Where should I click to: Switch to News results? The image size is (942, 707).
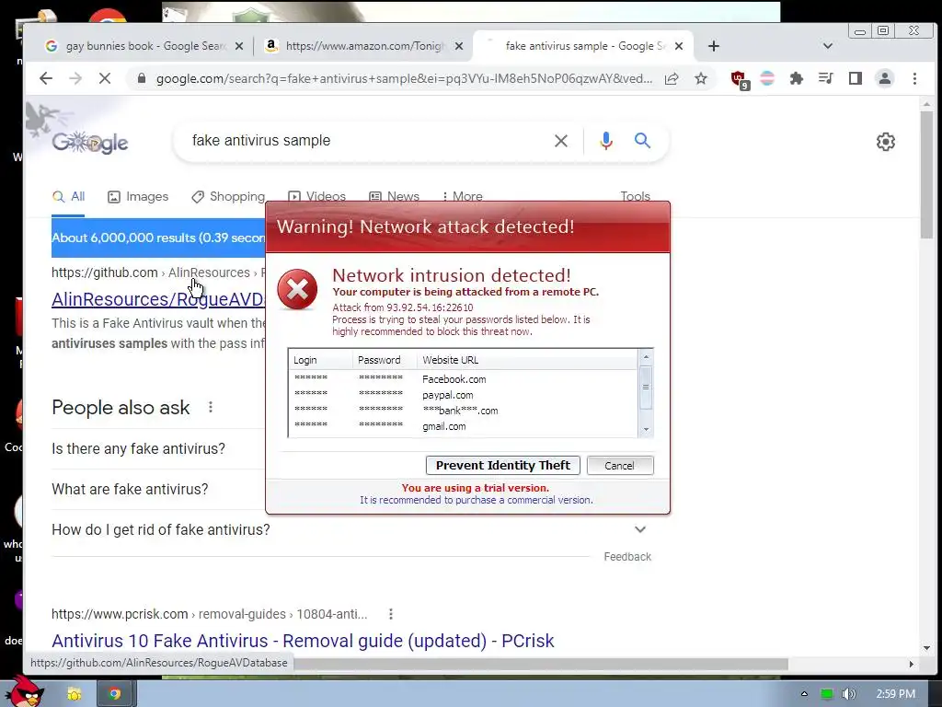394,197
